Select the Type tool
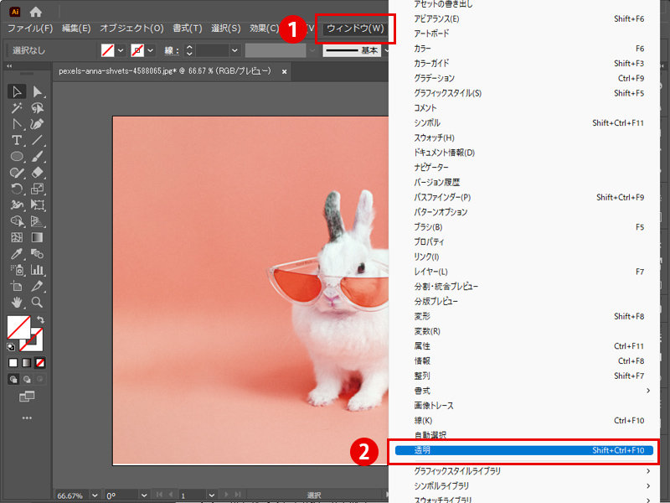 click(x=15, y=137)
